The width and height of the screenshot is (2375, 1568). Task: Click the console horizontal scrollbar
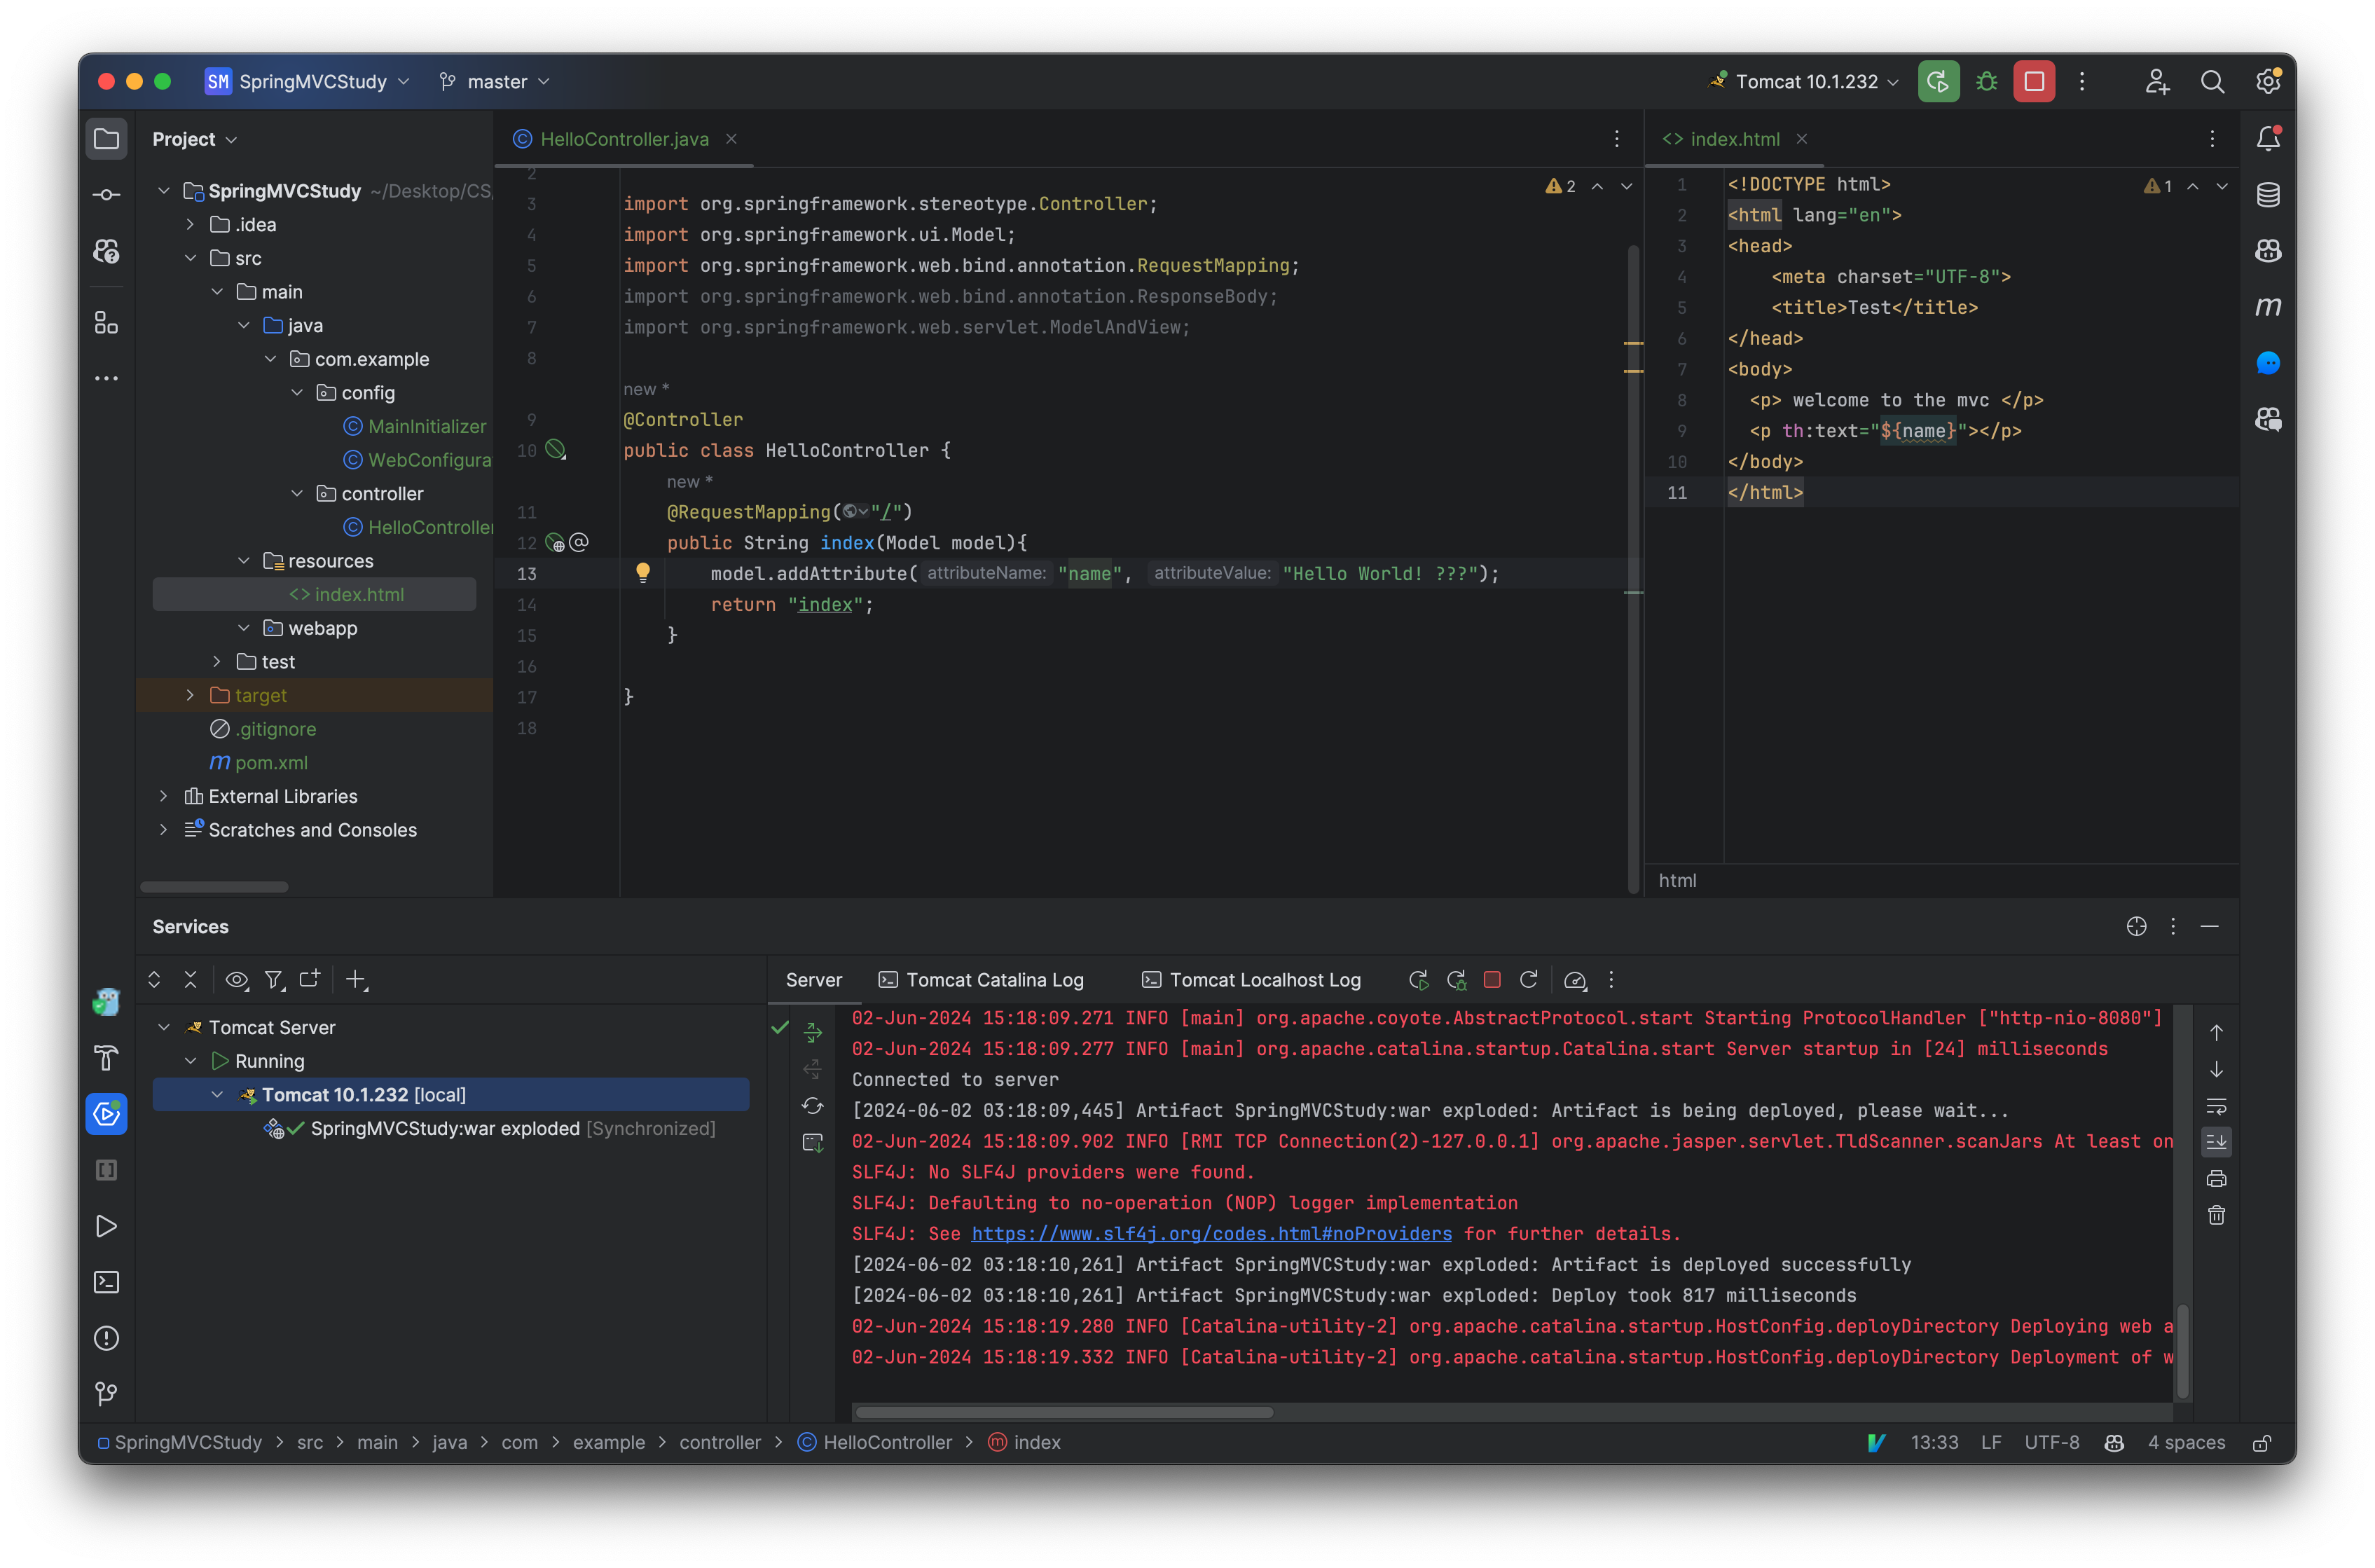(1063, 1412)
